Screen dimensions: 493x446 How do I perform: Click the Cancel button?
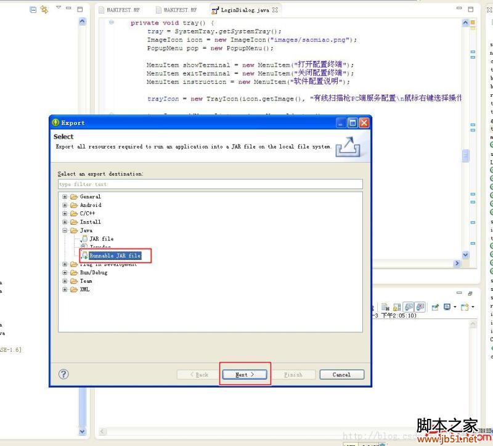pos(341,375)
